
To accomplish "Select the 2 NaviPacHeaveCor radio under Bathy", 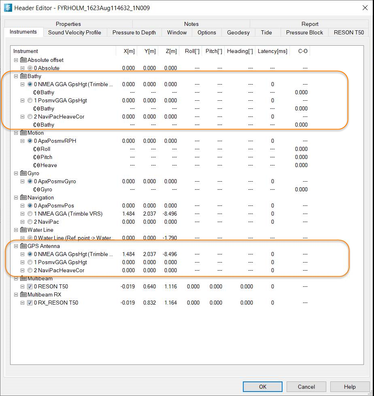I will pyautogui.click(x=30, y=116).
